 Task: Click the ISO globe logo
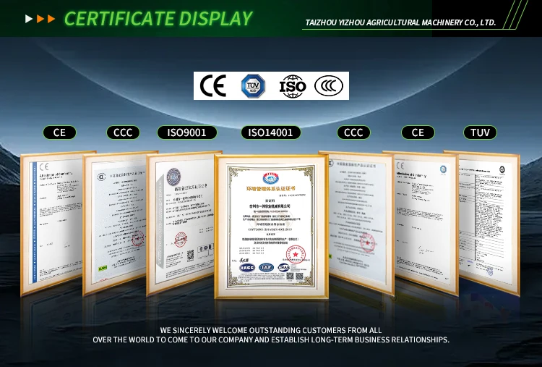coord(293,86)
